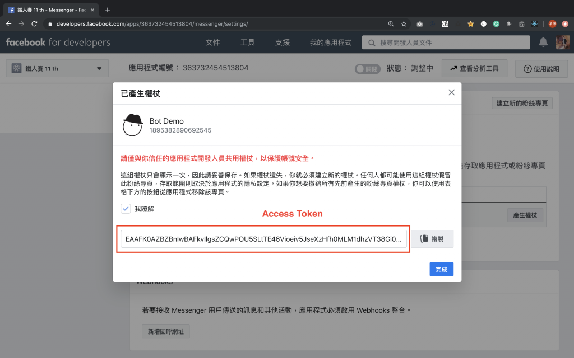This screenshot has height=358, width=574.
Task: Click the site lock icon in address bar
Action: (50, 23)
